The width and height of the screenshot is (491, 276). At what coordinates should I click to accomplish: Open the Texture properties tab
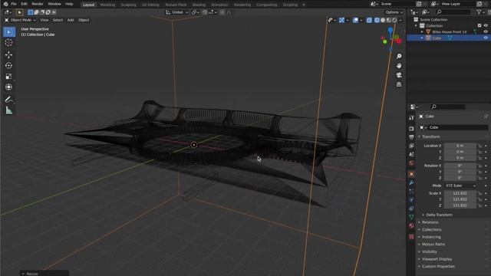(411, 237)
